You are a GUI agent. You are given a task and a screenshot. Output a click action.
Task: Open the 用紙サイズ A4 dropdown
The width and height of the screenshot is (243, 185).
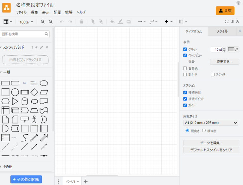[x=210, y=123]
